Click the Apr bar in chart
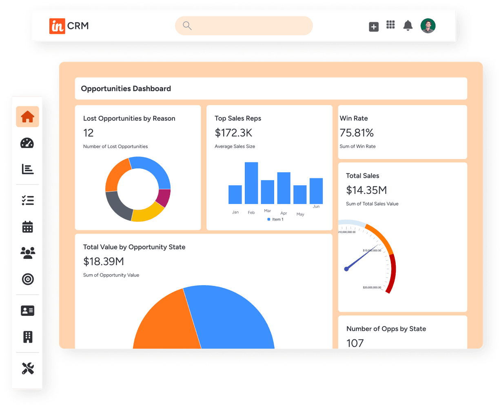 284,188
